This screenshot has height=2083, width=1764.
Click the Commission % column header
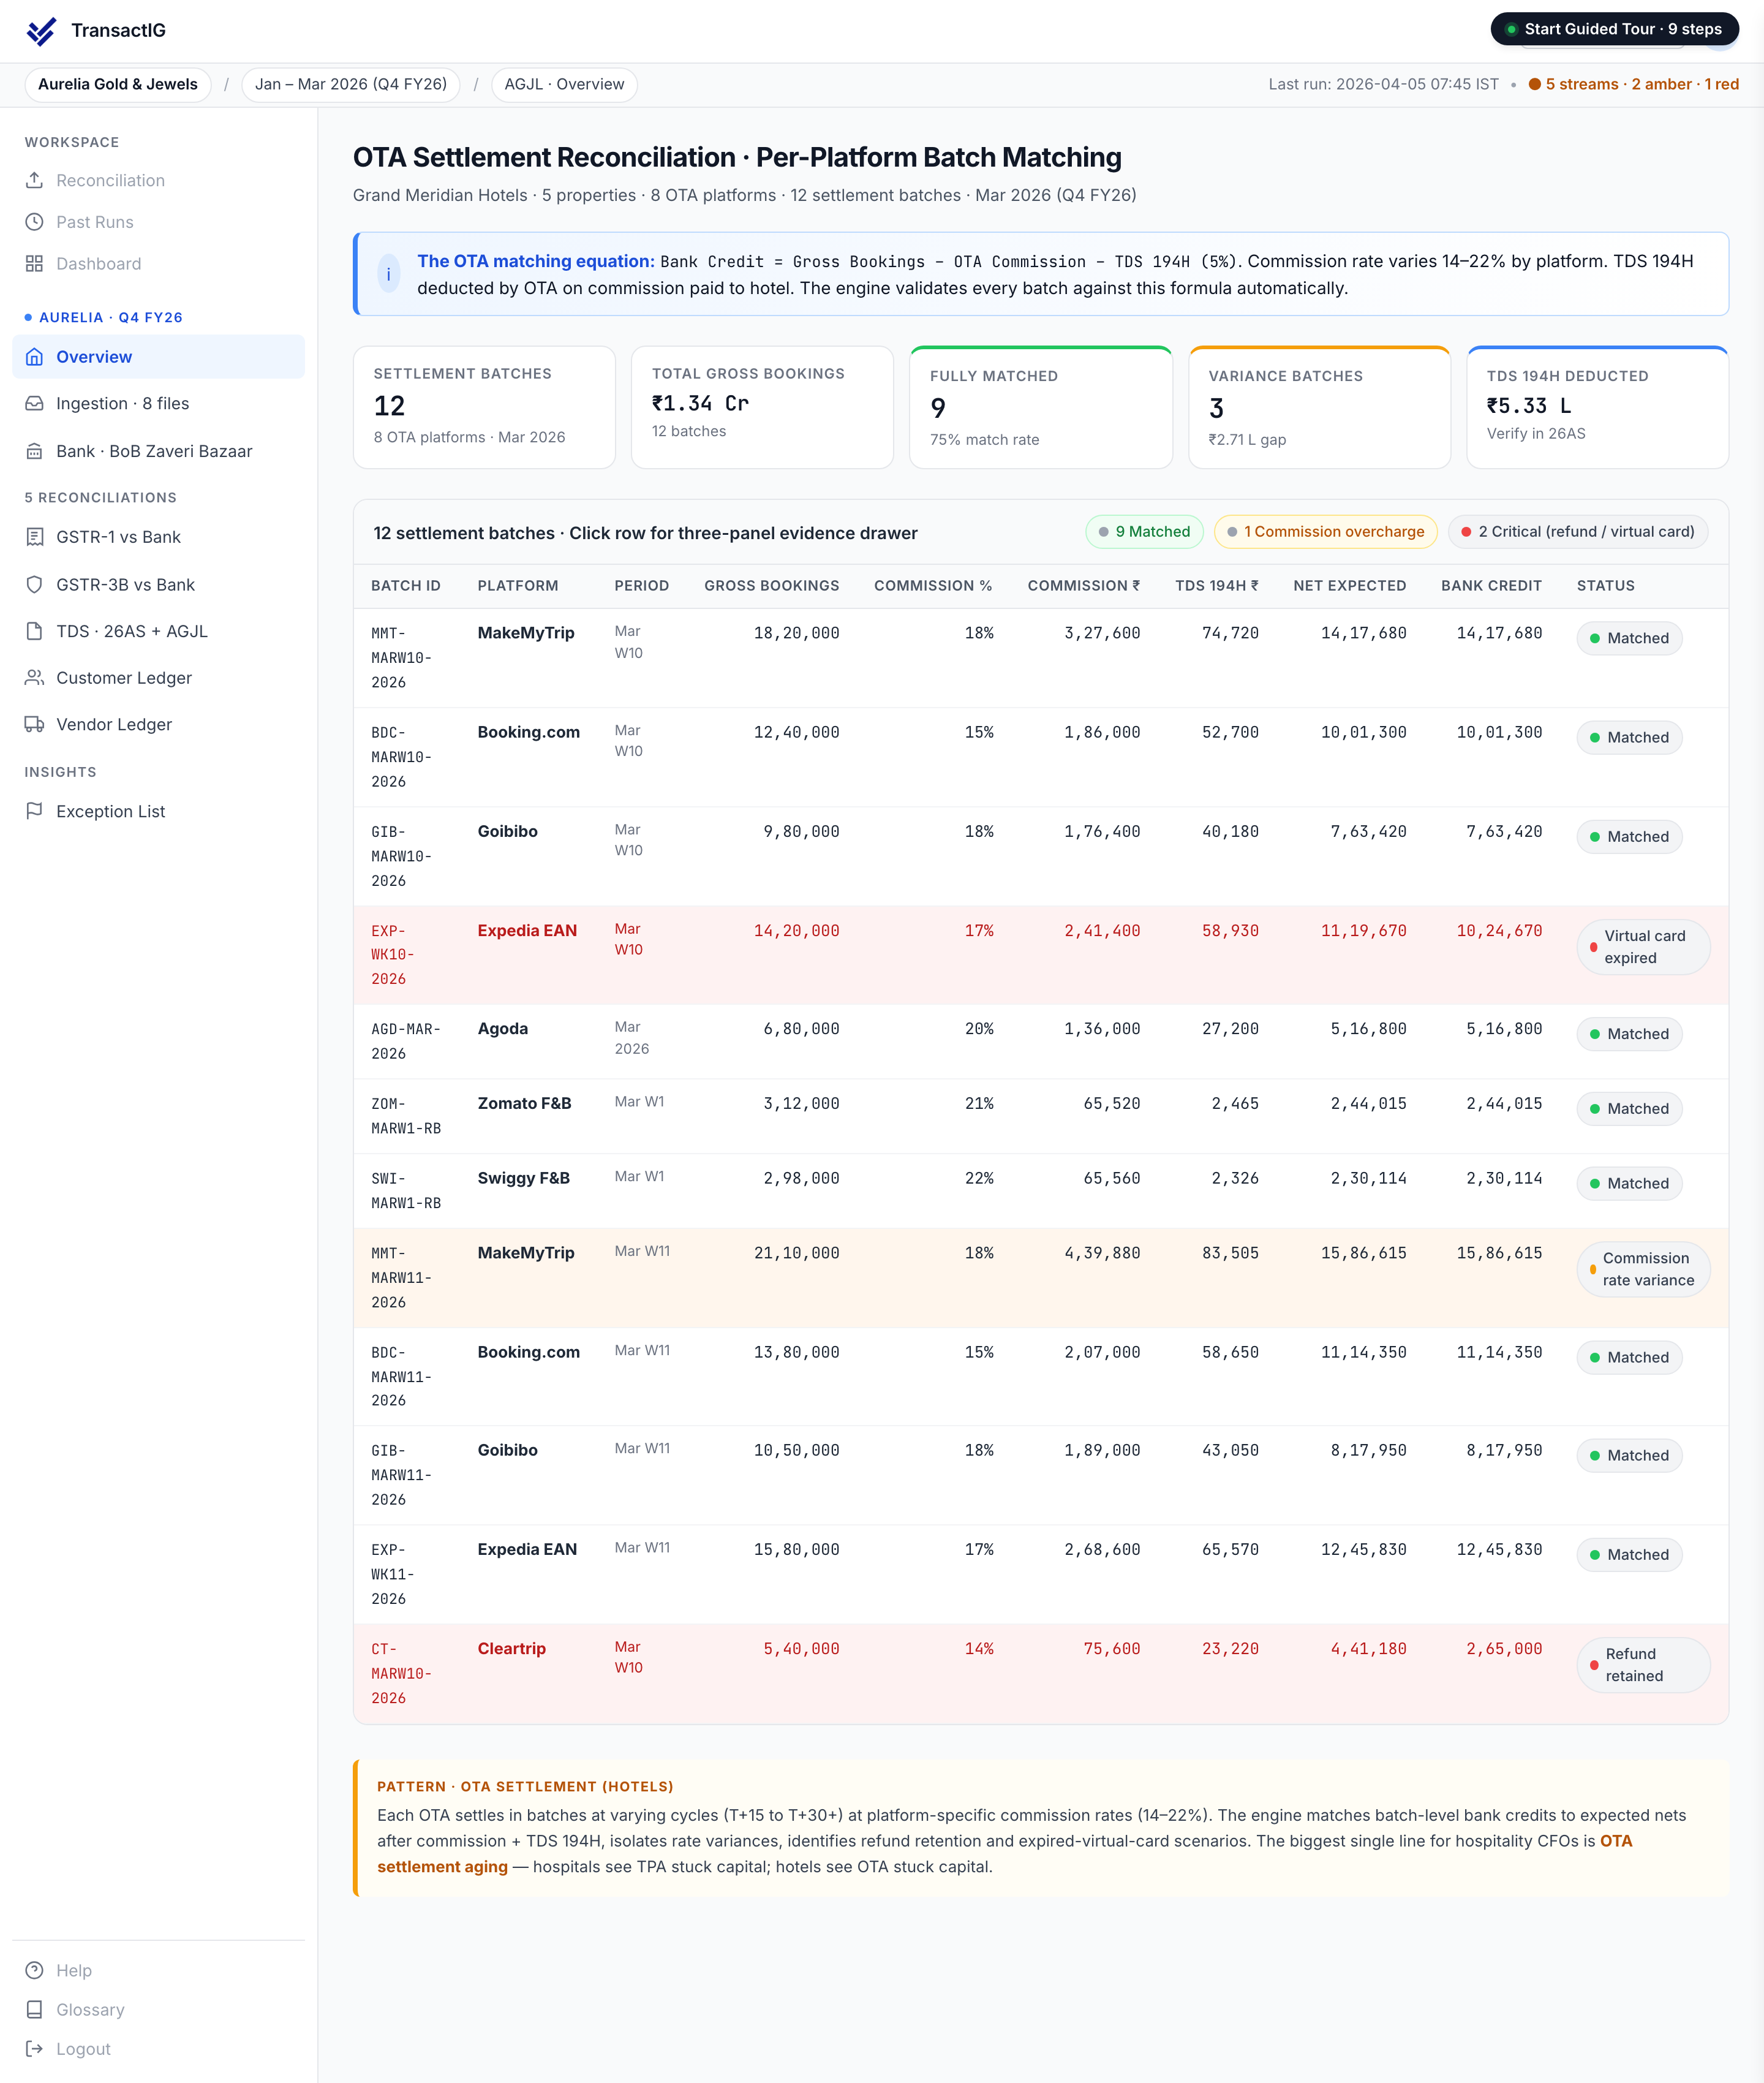pos(933,586)
